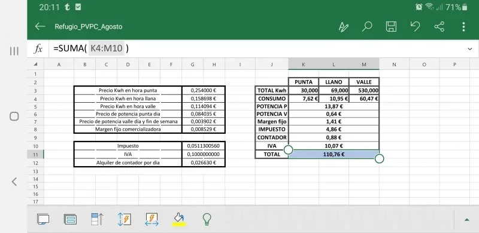Open the search magnifier icon
Screen dimensions: 479x233
point(367,26)
